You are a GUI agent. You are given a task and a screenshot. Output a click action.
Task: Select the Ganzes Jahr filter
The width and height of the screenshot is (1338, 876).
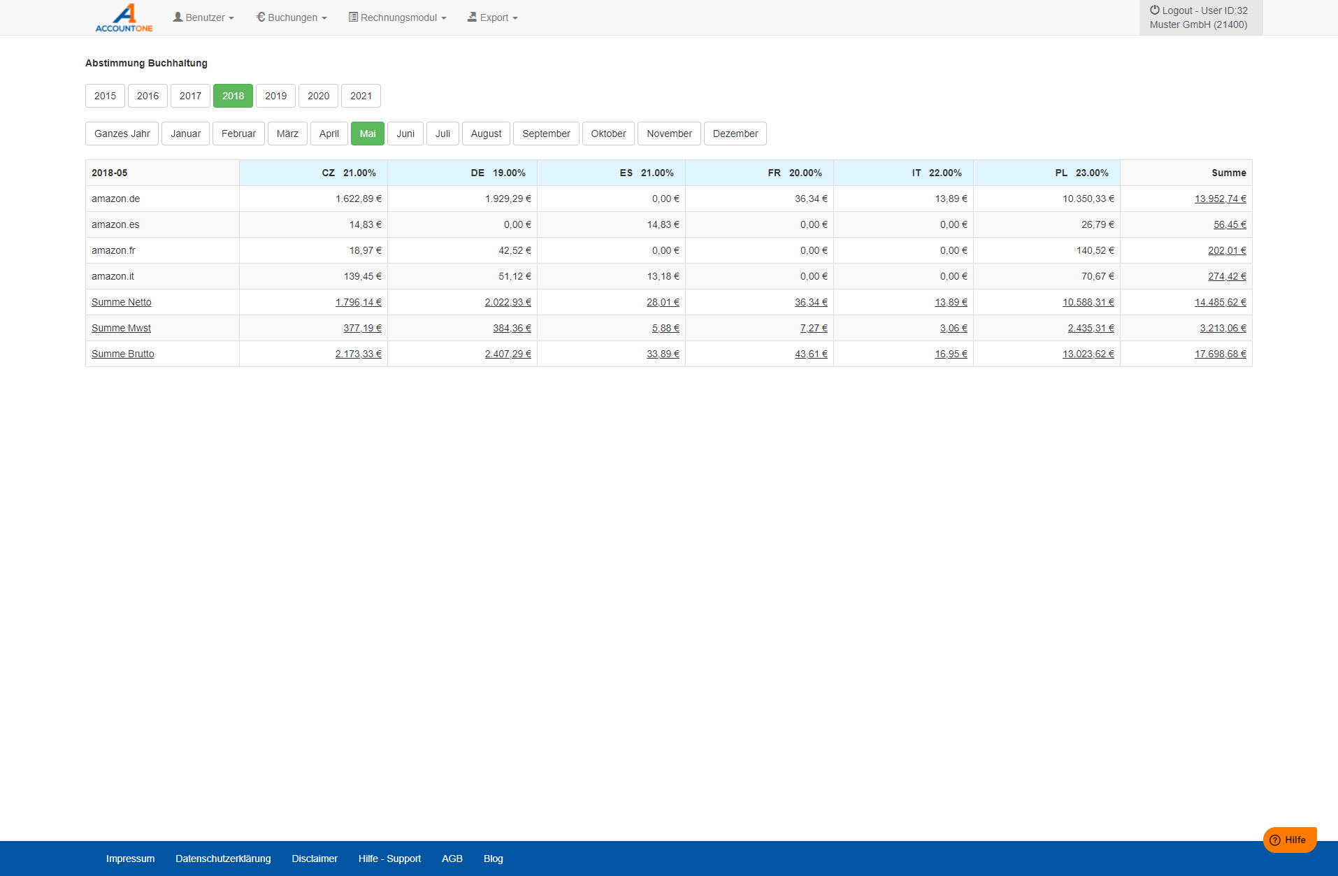(122, 134)
